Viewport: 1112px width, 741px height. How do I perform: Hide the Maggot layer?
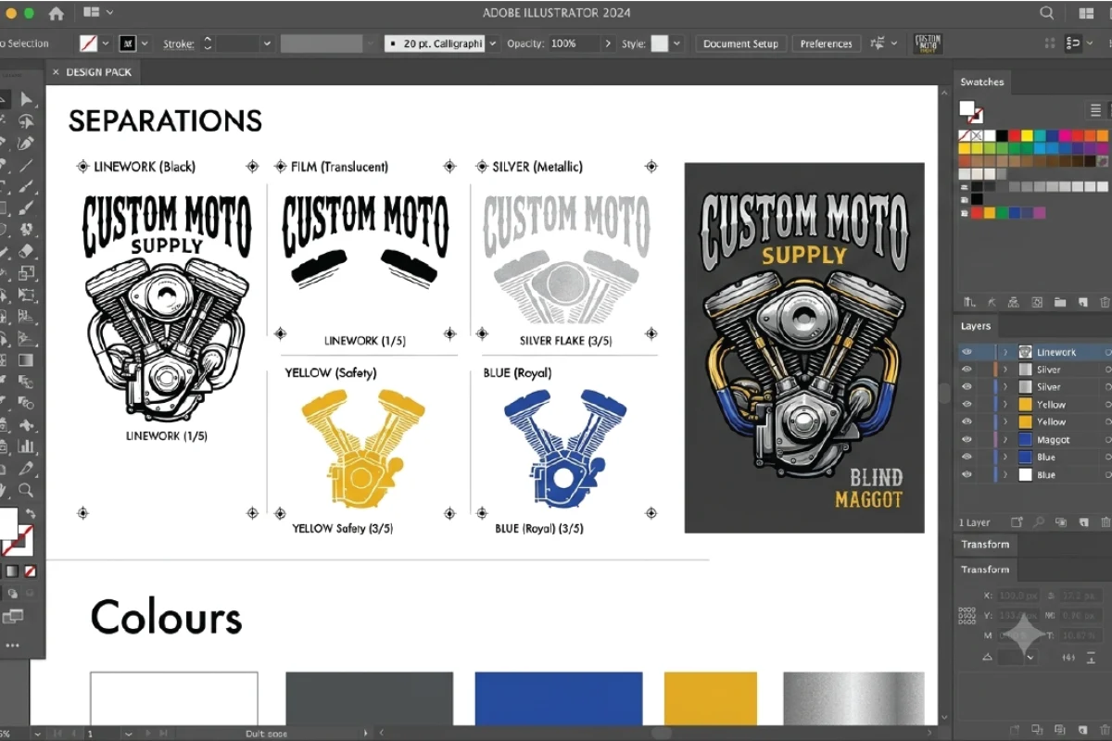tap(967, 439)
